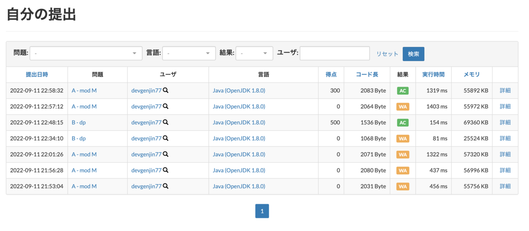The image size is (529, 231).
Task: Focus the ユーザ text input field
Action: tap(335, 53)
